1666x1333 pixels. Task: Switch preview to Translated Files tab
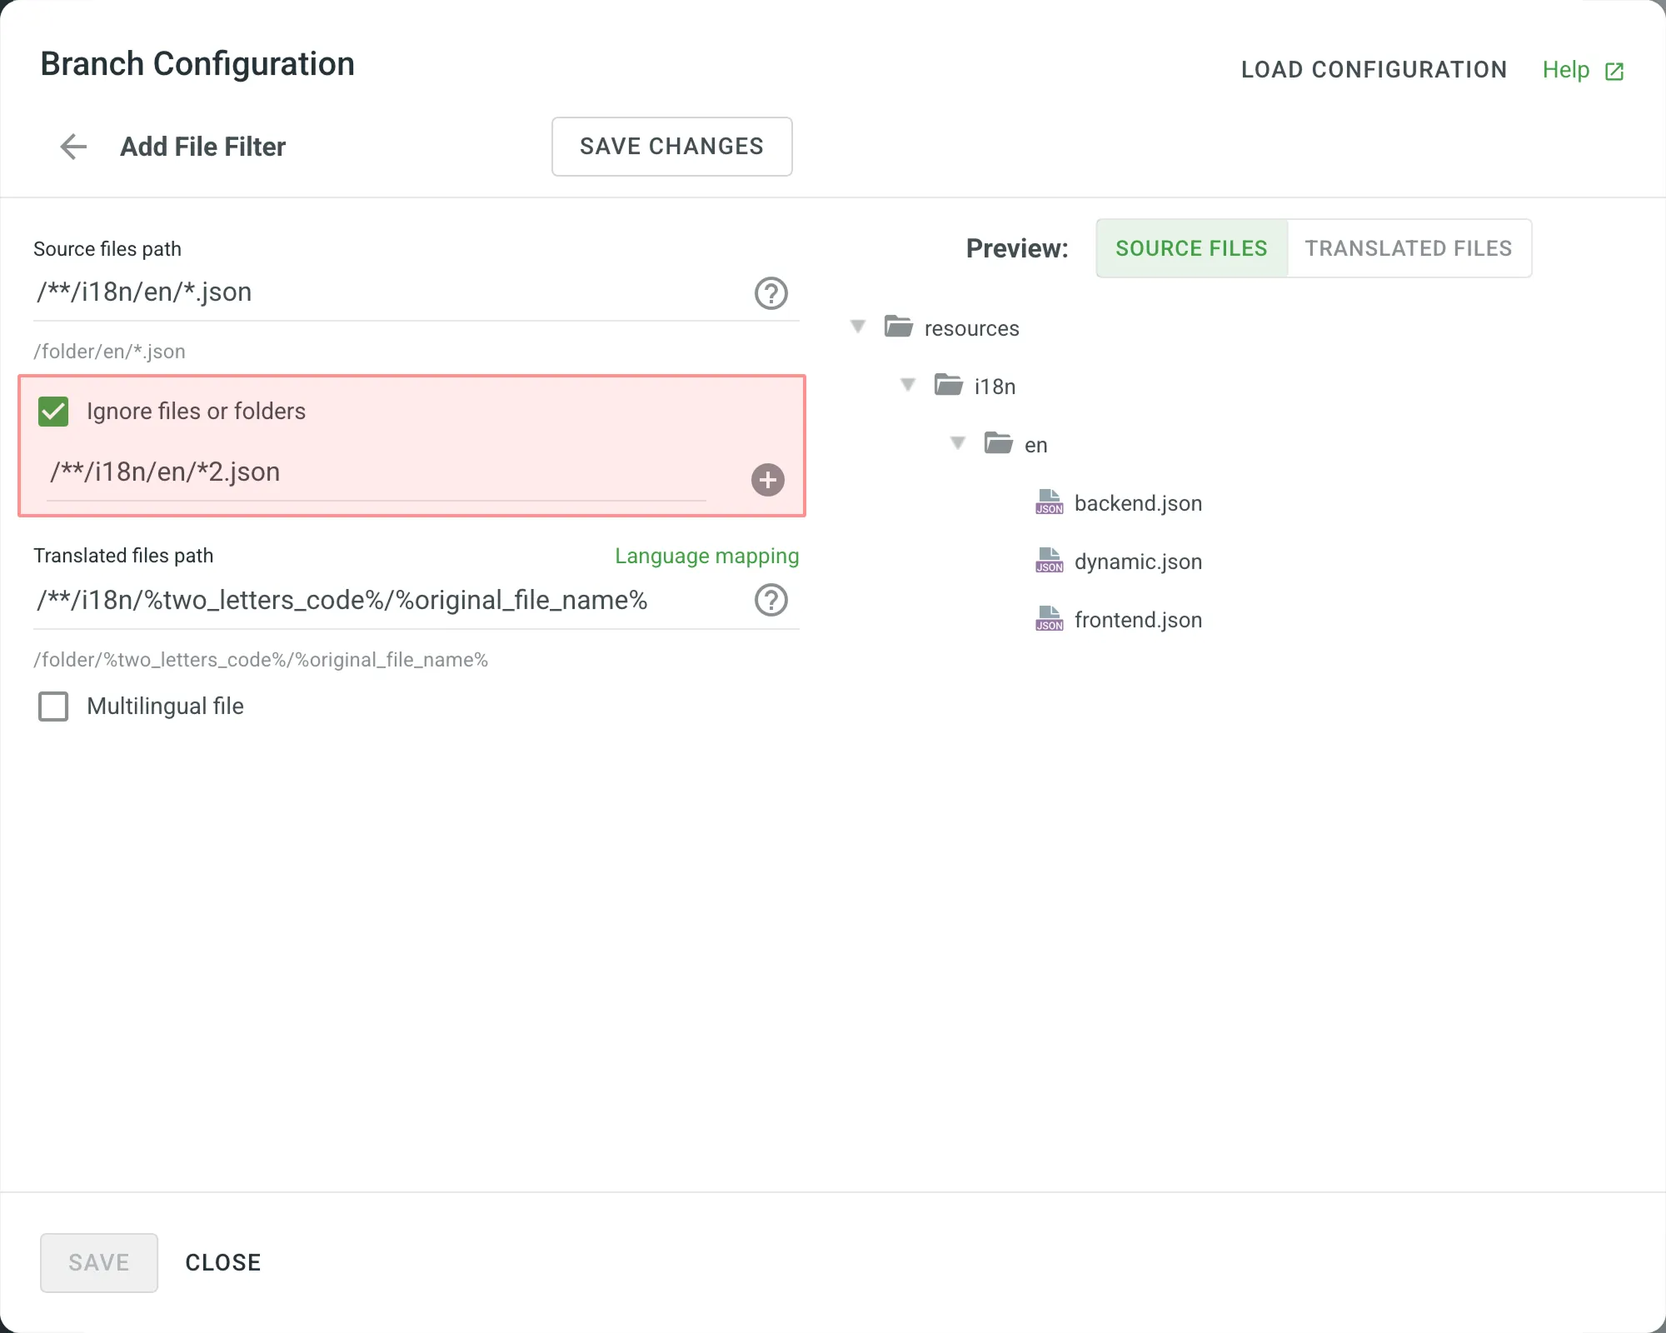pos(1408,248)
